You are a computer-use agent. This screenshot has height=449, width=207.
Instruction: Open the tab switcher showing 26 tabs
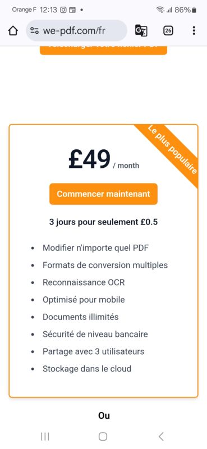pyautogui.click(x=168, y=31)
